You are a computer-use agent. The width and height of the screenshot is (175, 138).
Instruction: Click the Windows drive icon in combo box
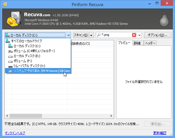point(7,35)
